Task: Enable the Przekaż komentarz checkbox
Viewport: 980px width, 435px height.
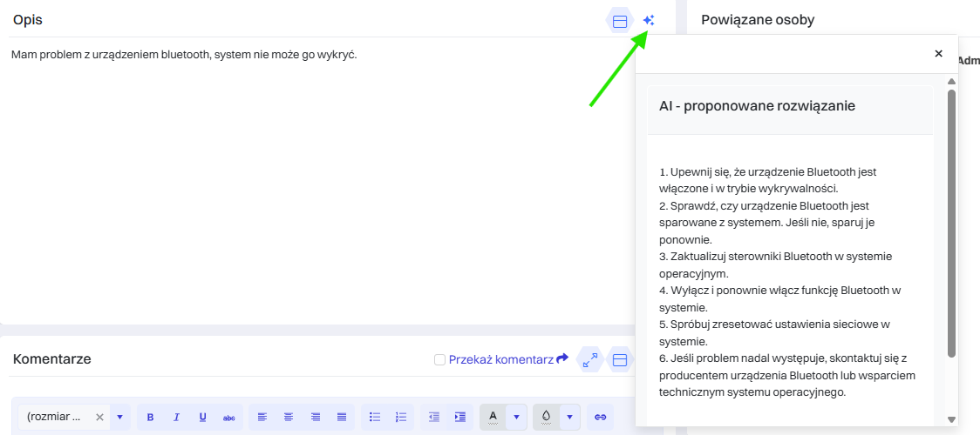Action: (439, 359)
